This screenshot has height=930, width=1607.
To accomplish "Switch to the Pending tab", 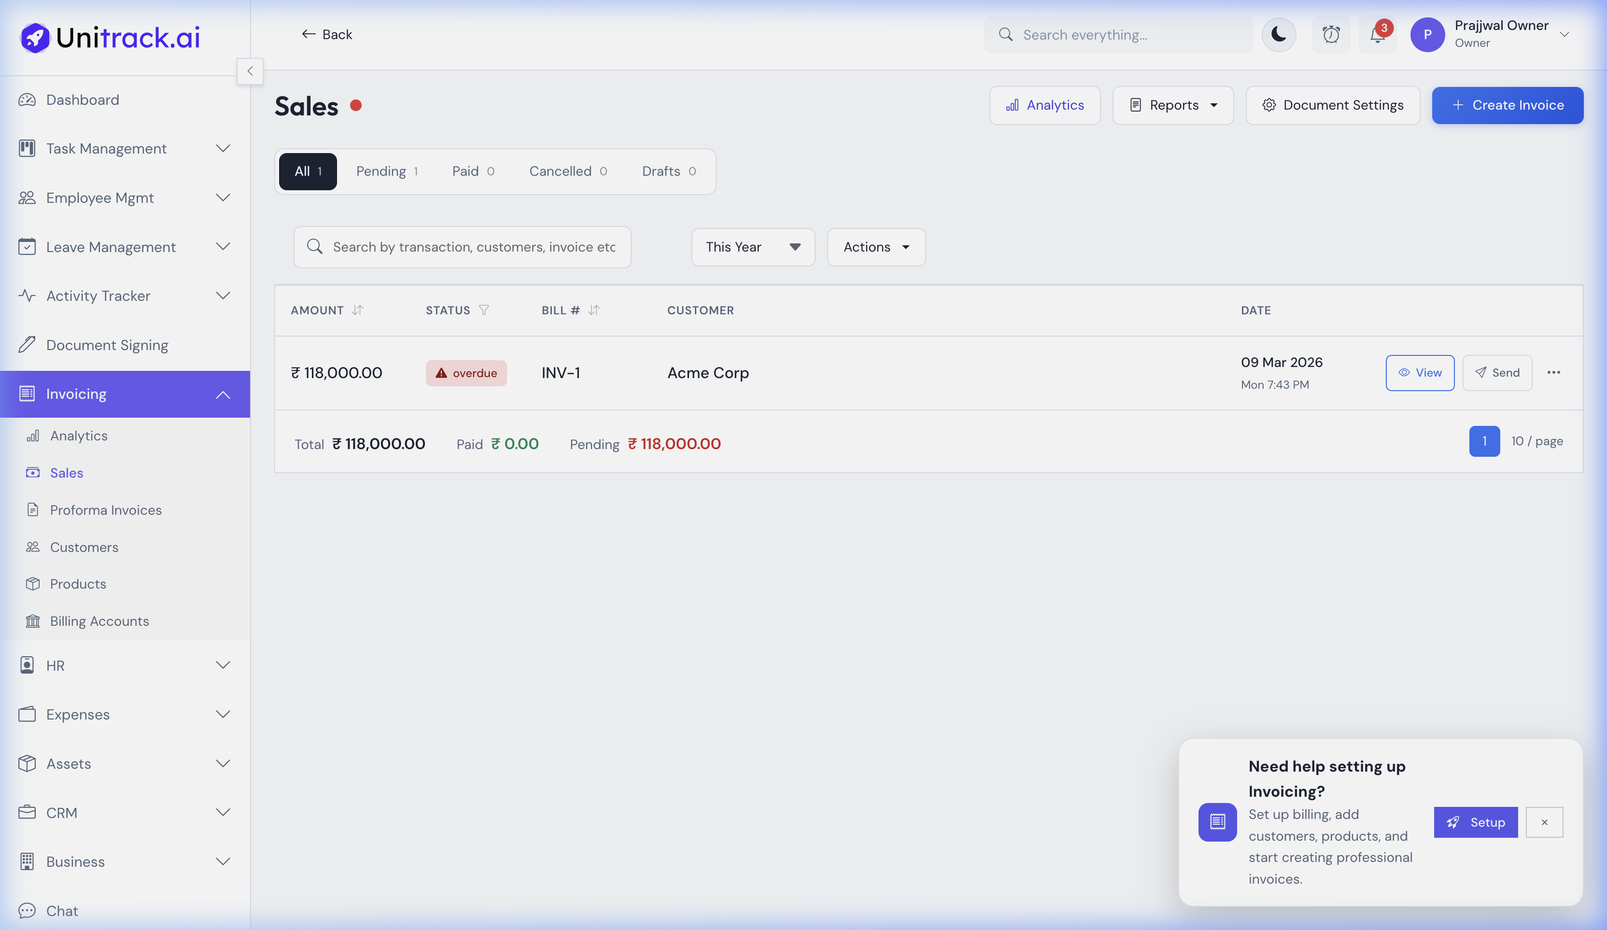I will (x=386, y=171).
